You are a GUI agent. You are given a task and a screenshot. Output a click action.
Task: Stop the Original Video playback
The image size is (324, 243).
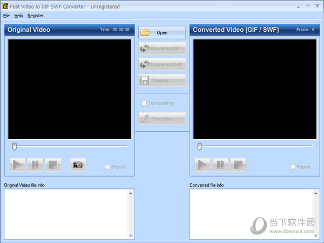pyautogui.click(x=53, y=165)
